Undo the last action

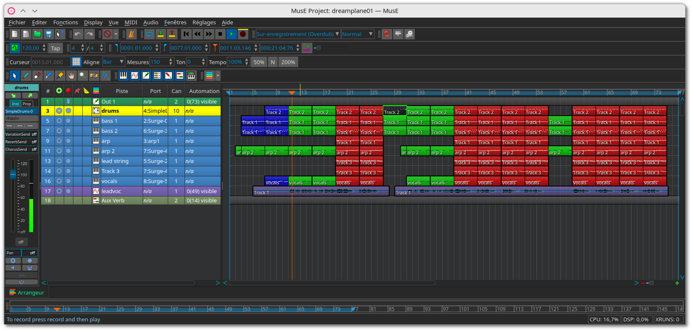[78, 34]
